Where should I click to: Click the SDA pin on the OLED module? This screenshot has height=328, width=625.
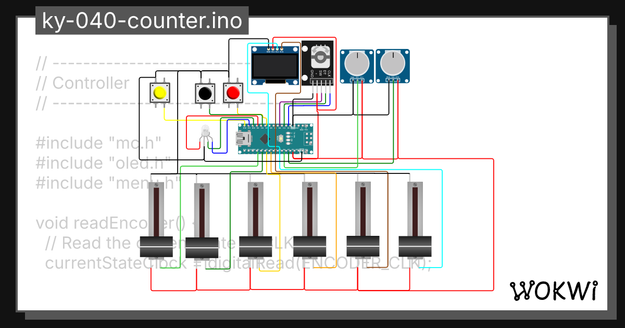(x=282, y=49)
